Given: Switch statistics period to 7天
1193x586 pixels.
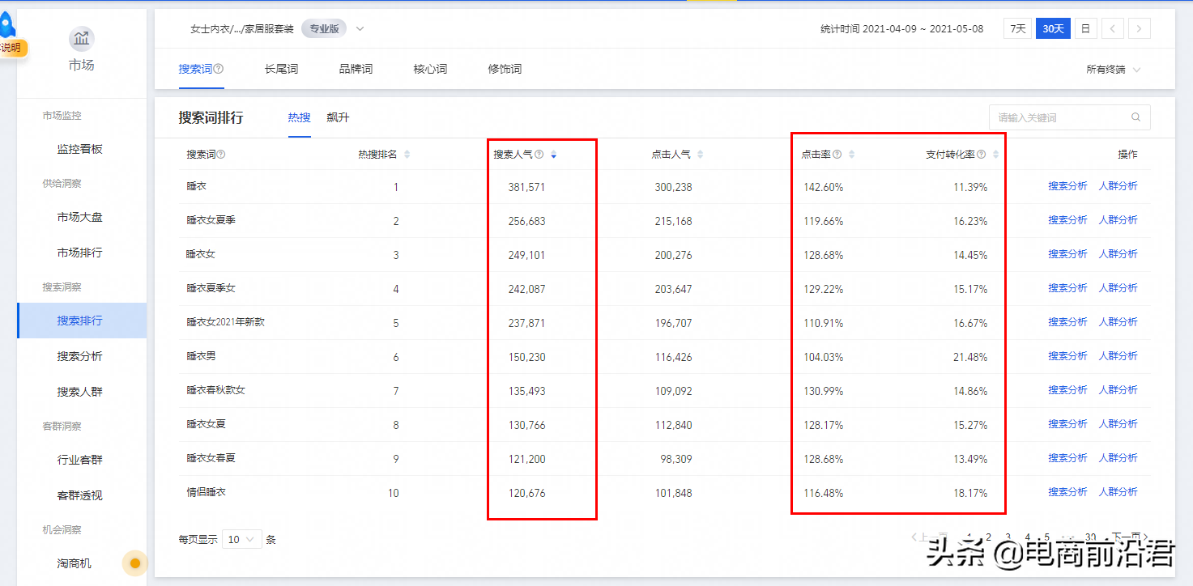Looking at the screenshot, I should click(x=1017, y=28).
